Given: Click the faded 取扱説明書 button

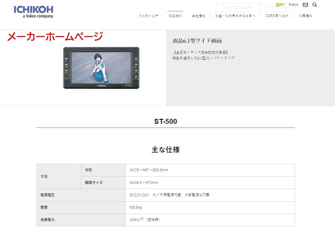Looking at the screenshot, I should point(277,7).
